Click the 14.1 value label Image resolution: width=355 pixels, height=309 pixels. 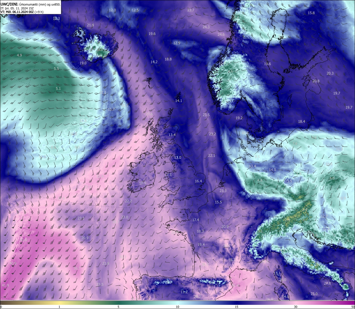179,101
